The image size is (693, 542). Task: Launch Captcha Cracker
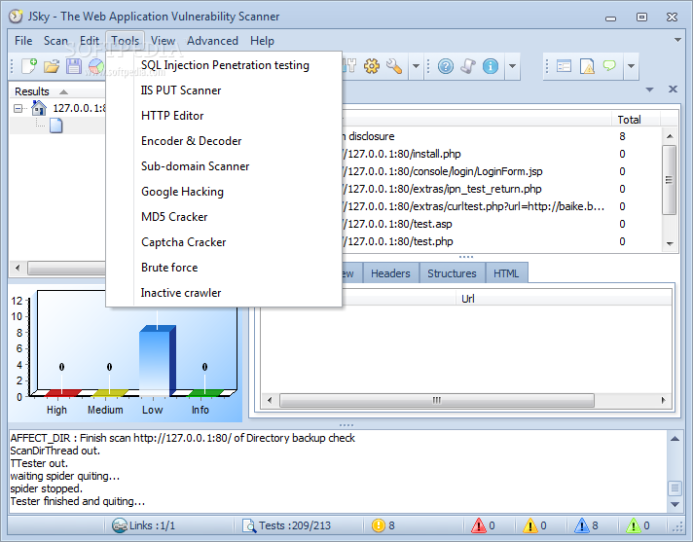pyautogui.click(x=225, y=242)
